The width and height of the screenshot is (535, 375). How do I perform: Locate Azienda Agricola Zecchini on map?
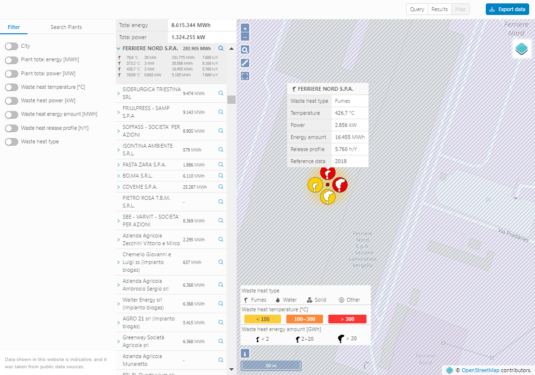point(221,239)
